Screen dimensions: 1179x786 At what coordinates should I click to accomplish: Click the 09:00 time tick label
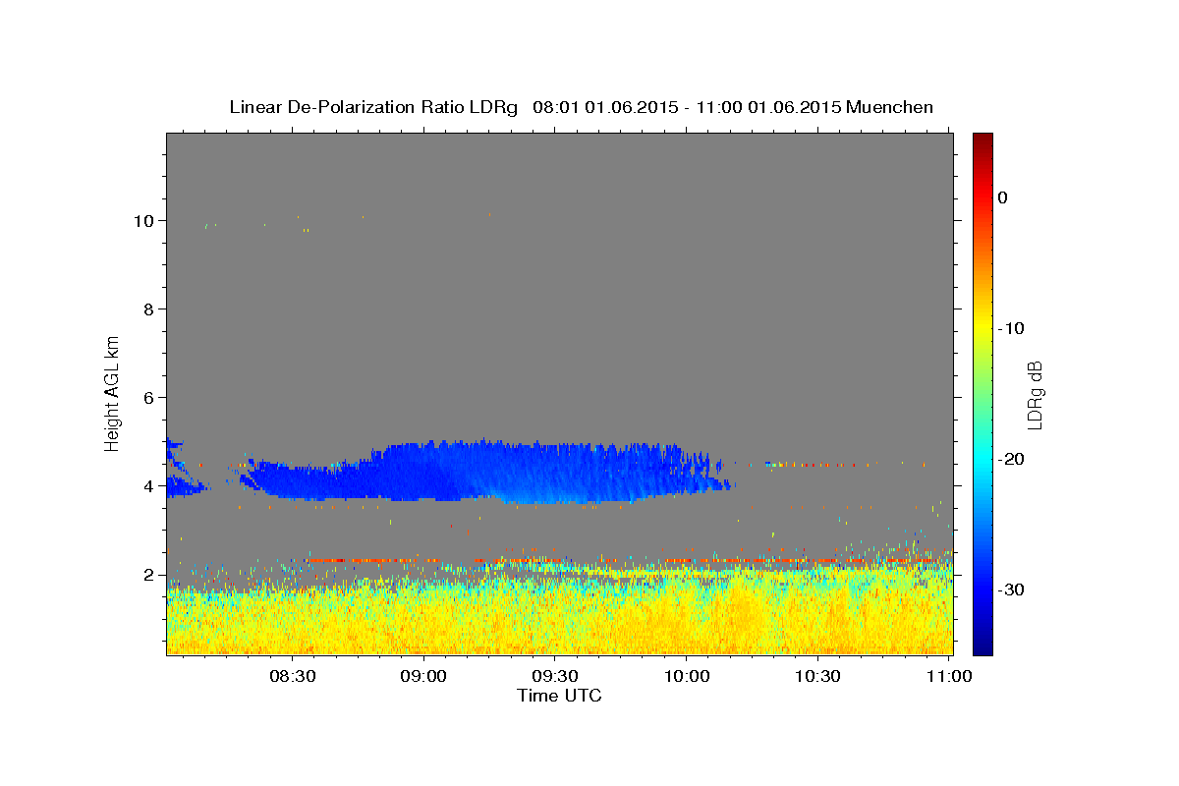click(x=423, y=677)
